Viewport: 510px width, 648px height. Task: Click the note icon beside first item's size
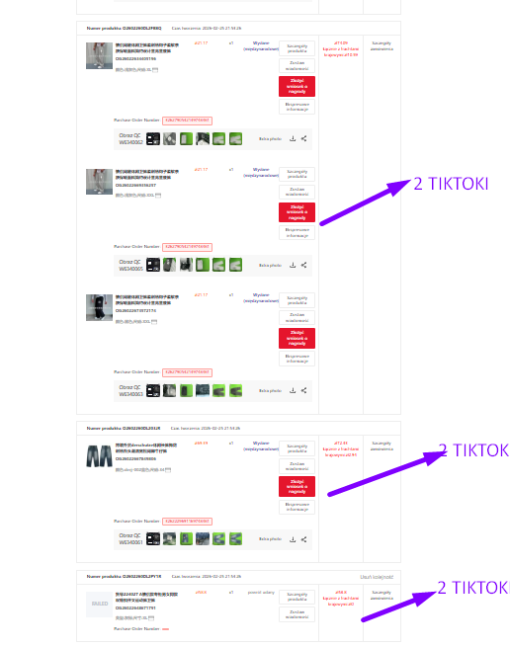pos(155,70)
